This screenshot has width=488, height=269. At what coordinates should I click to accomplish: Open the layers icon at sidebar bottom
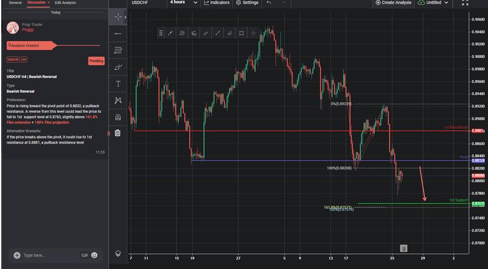tap(118, 253)
